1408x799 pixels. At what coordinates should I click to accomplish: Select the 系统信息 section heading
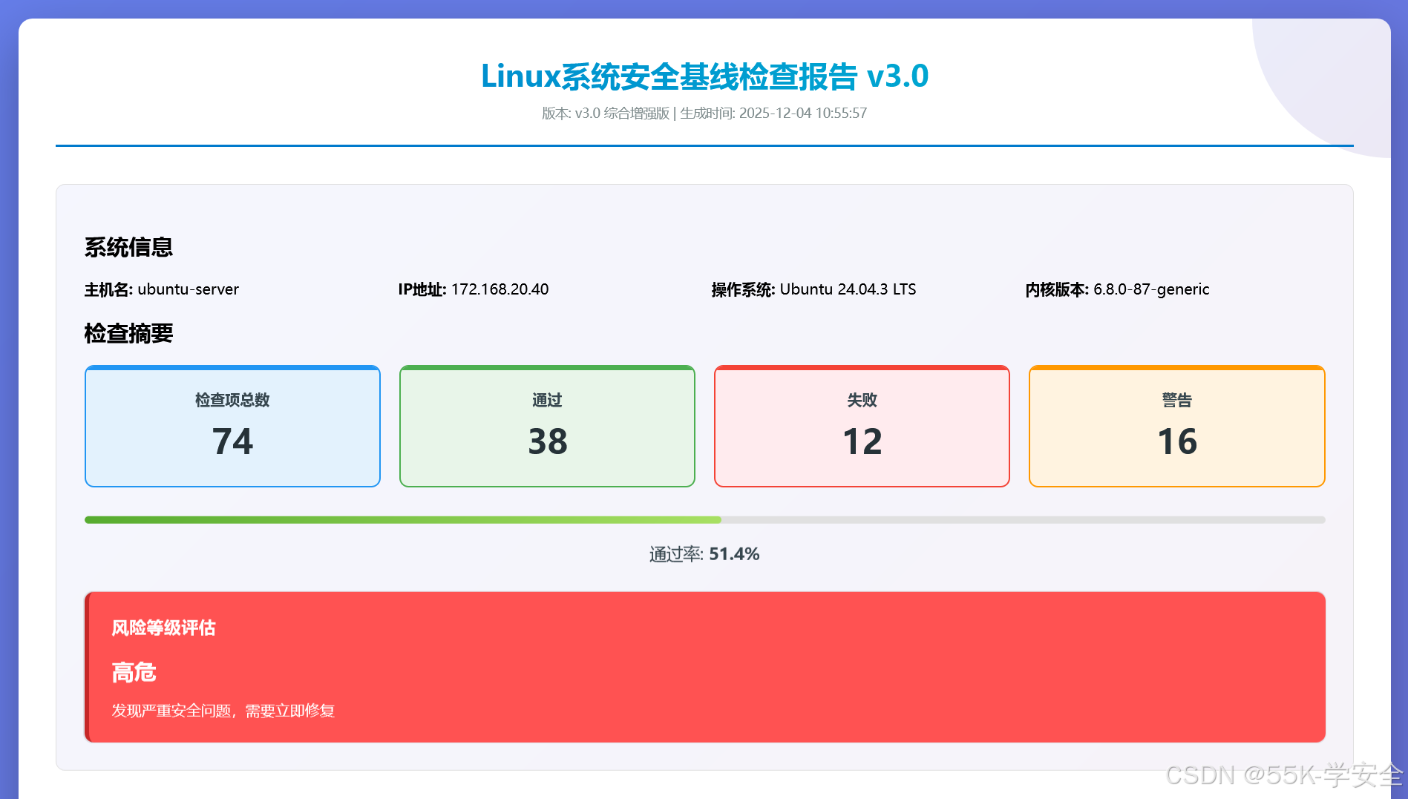point(128,247)
